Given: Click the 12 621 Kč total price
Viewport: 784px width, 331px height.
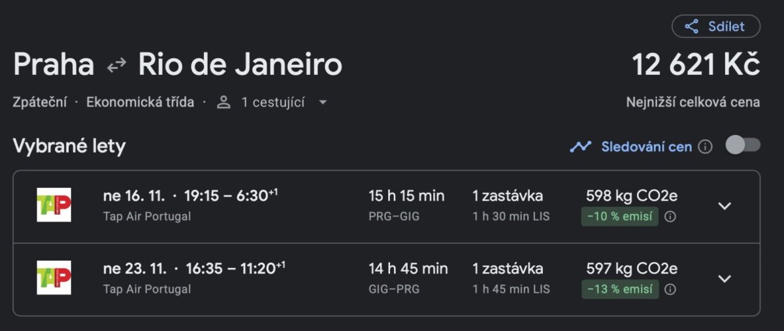Looking at the screenshot, I should tap(696, 65).
